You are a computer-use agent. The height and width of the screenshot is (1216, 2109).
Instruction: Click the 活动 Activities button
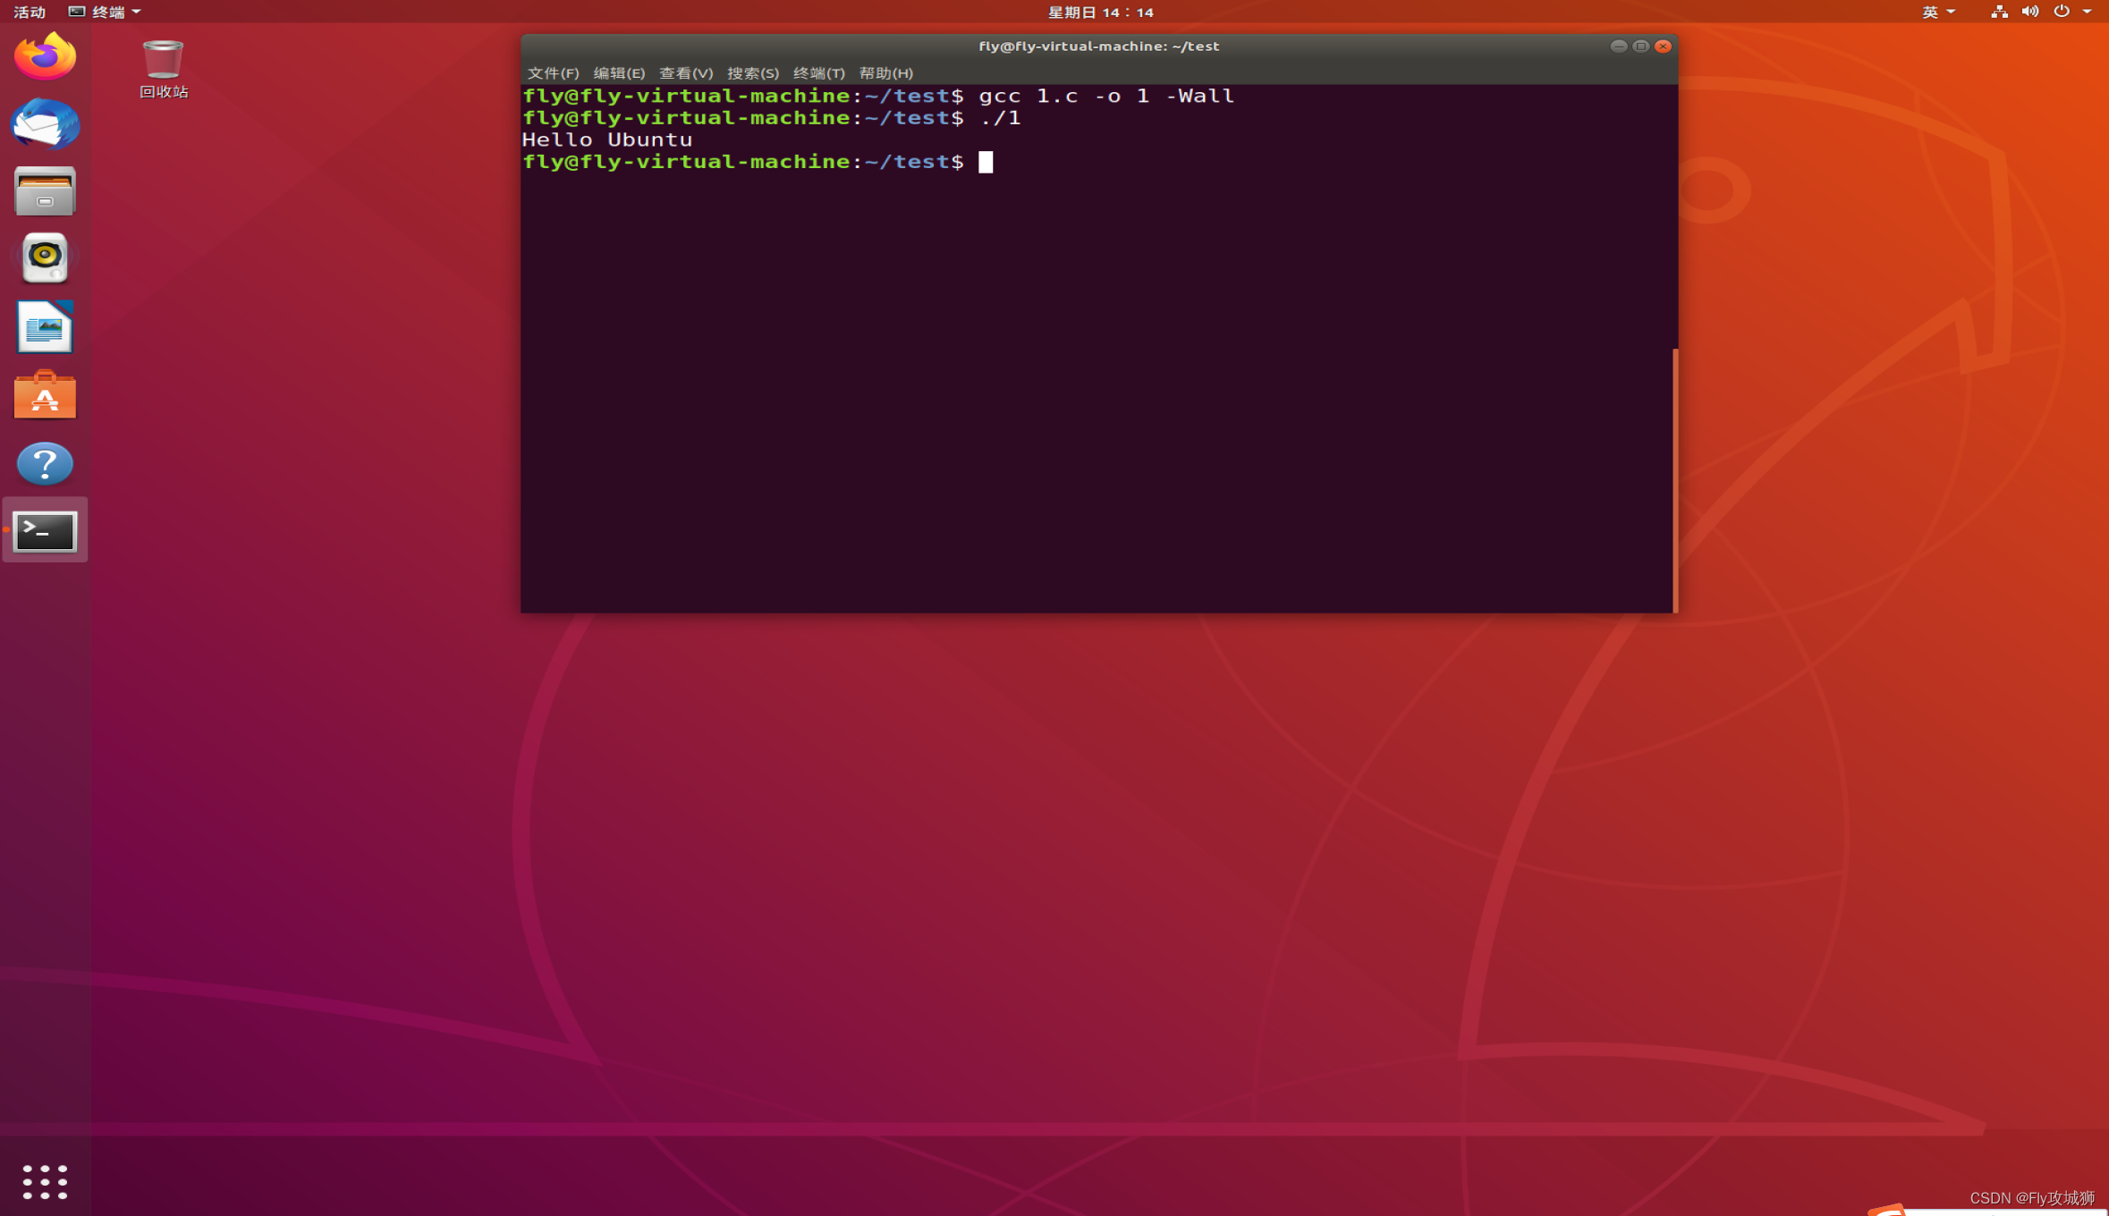30,12
